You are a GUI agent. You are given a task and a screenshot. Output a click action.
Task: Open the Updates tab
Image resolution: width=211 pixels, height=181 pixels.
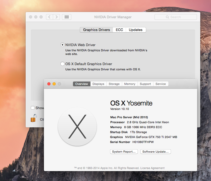tap(136, 30)
